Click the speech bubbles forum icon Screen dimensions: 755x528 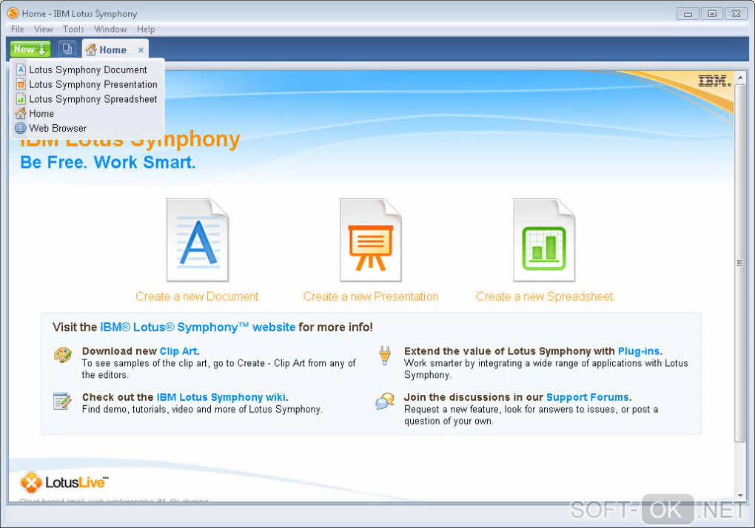click(385, 401)
